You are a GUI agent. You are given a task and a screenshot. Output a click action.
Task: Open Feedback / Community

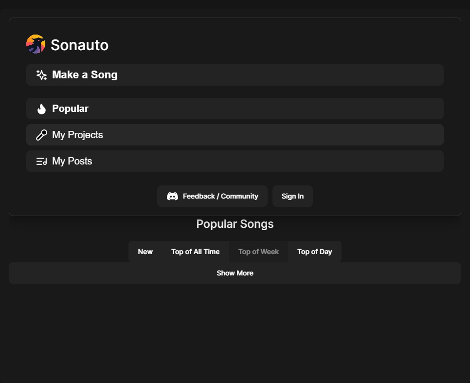212,196
